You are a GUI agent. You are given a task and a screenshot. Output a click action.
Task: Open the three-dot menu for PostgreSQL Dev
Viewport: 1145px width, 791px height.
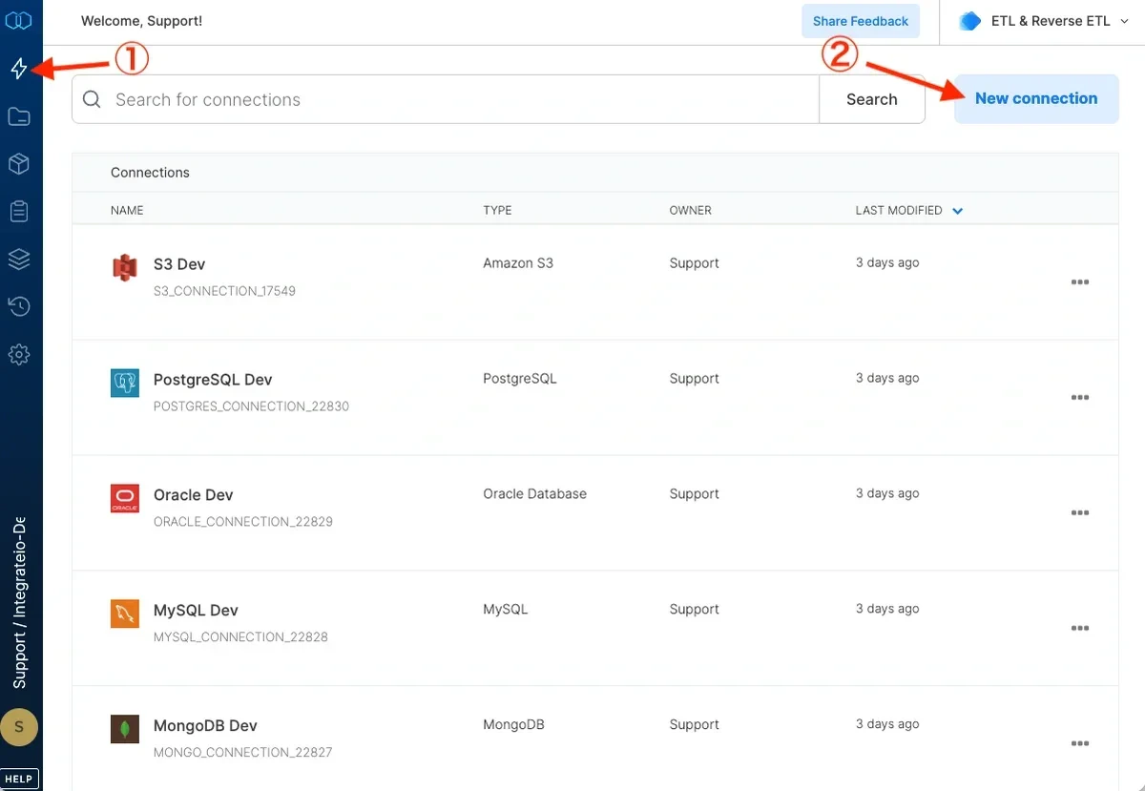[1079, 398]
